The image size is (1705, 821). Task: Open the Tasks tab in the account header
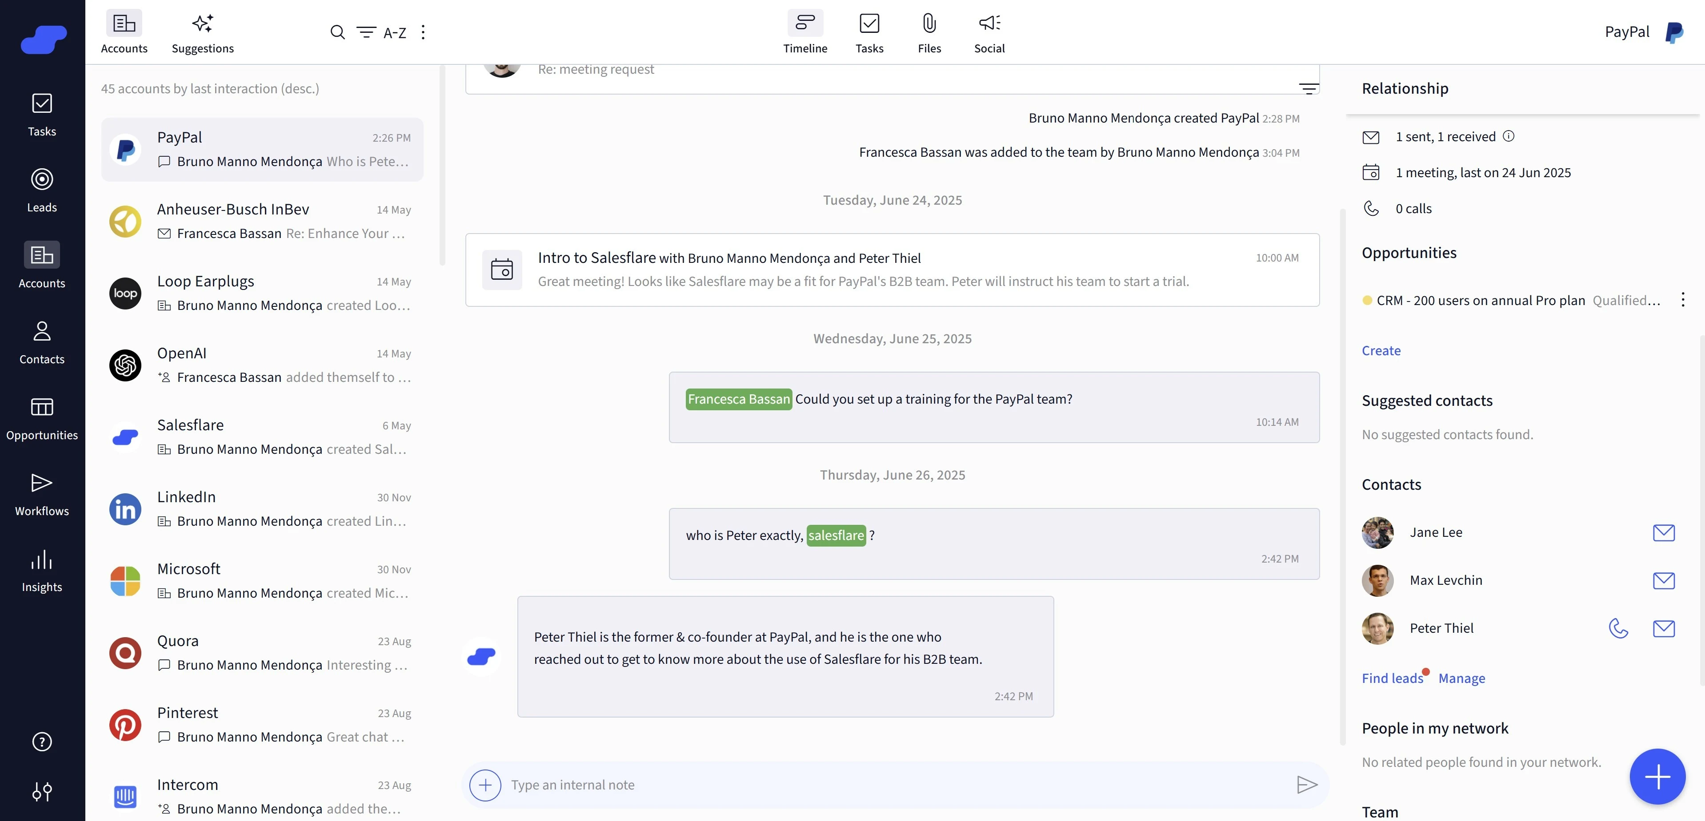(869, 32)
